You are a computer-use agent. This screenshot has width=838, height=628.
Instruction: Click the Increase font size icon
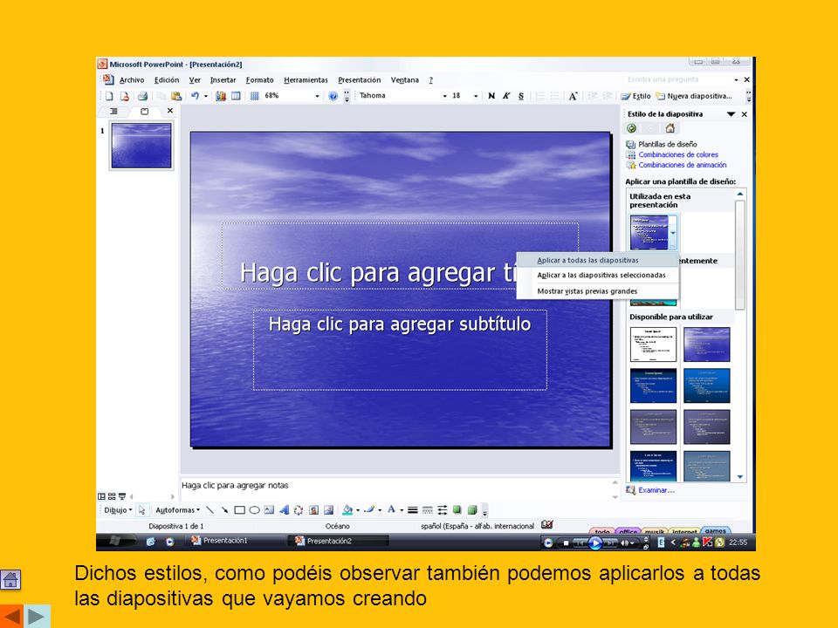(x=573, y=96)
